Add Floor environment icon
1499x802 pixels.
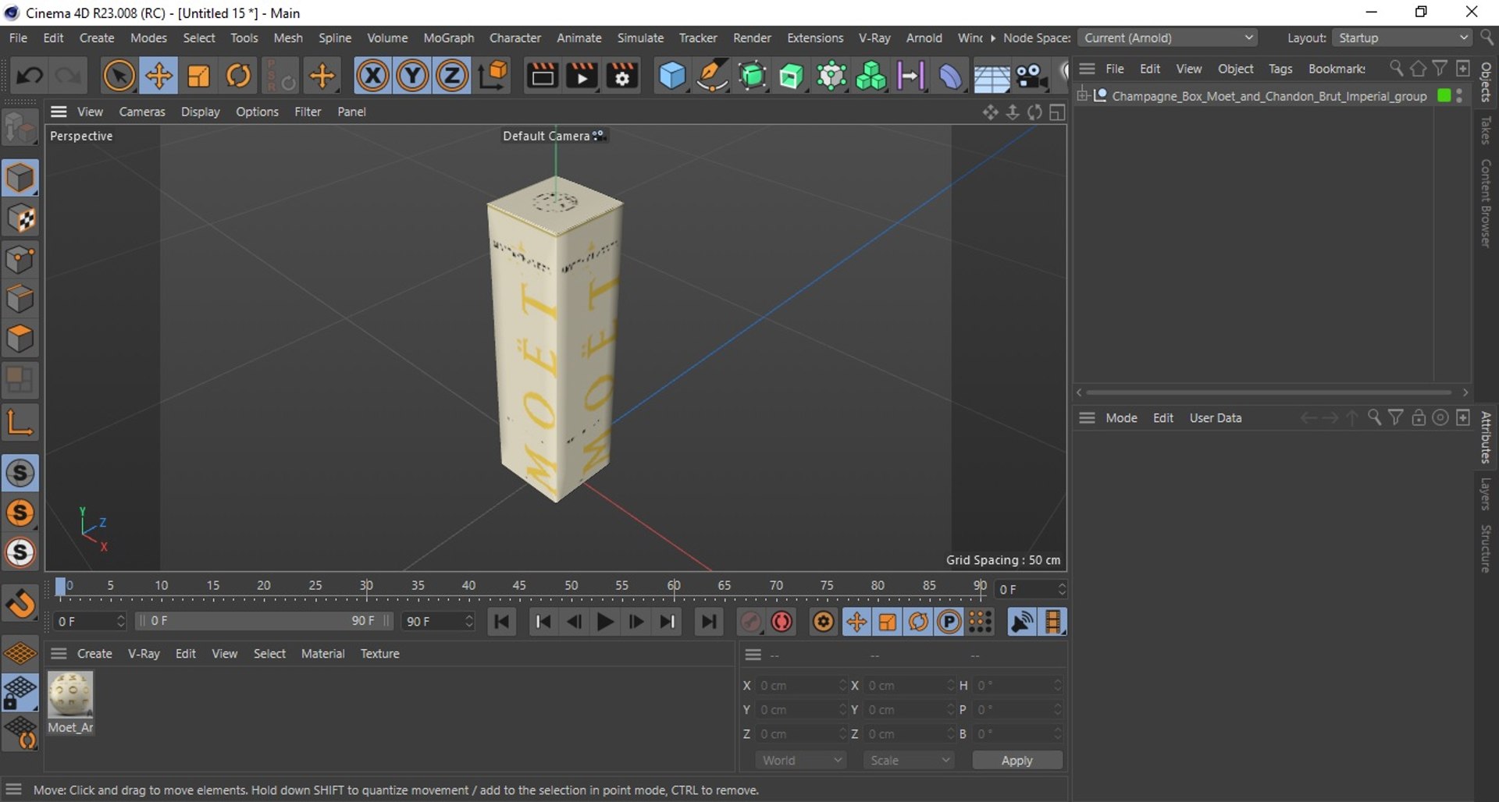(x=991, y=76)
